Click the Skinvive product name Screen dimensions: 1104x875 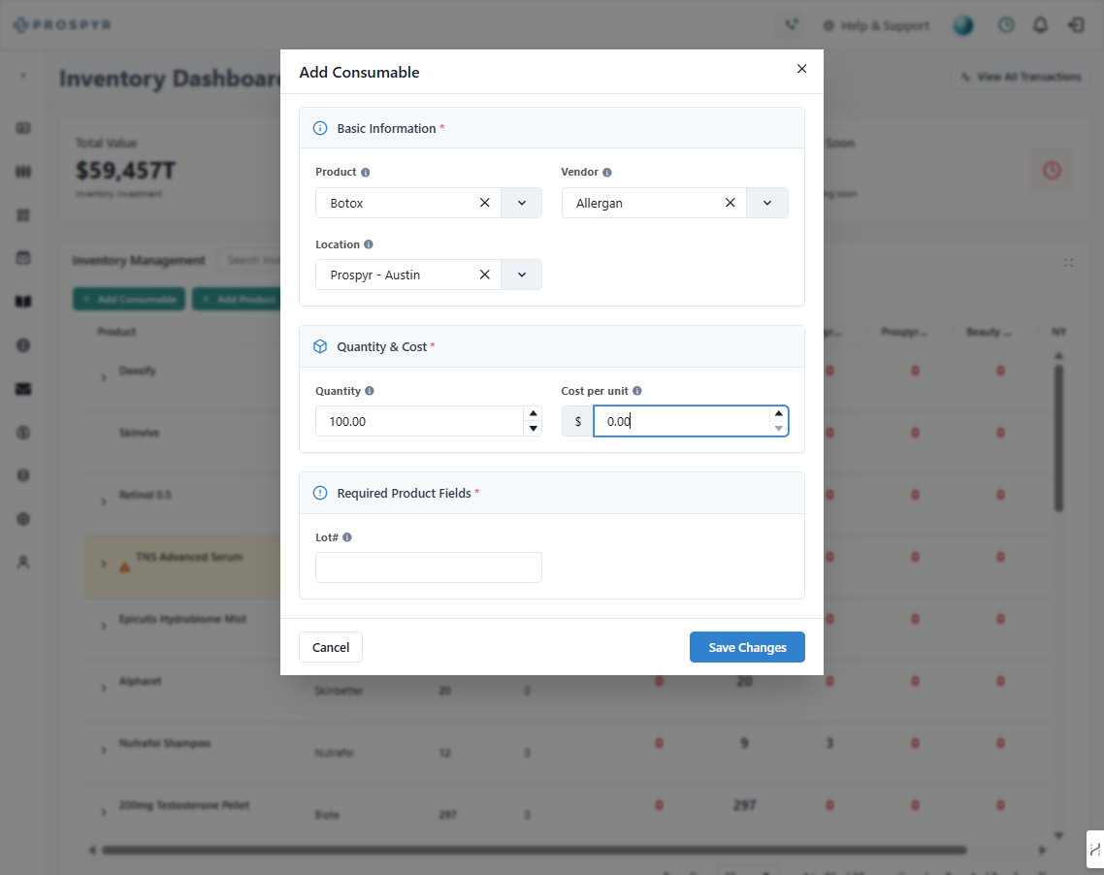139,433
